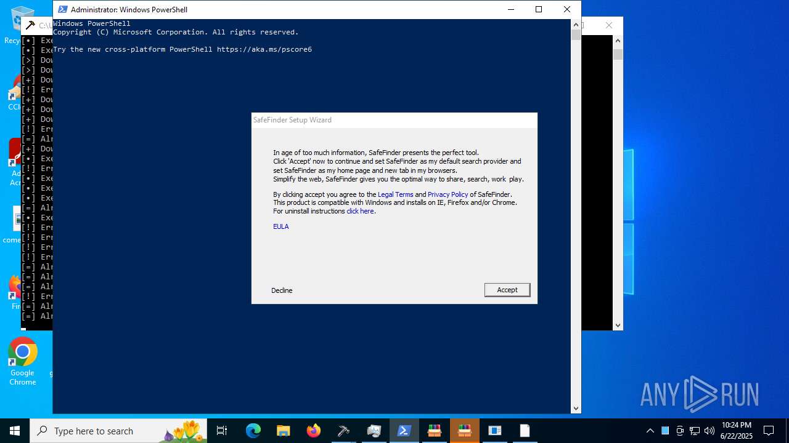Close the background console window
Screen dimensions: 789x443
coord(609,25)
